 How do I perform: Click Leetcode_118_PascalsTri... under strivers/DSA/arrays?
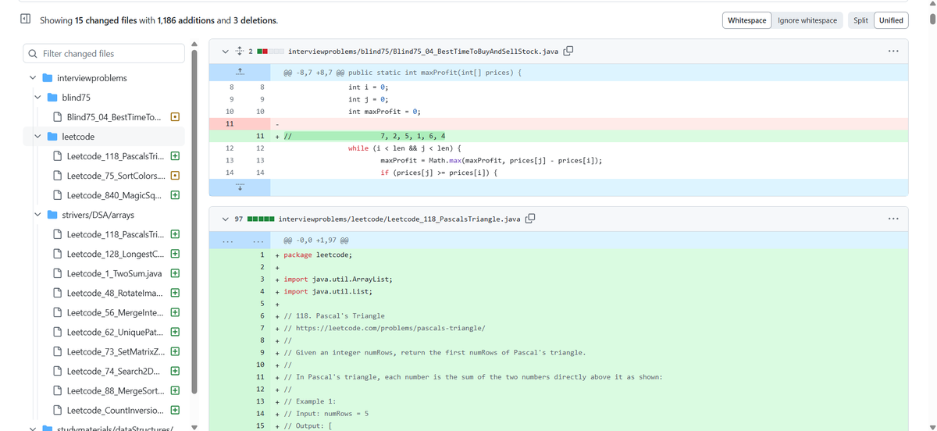coord(114,234)
